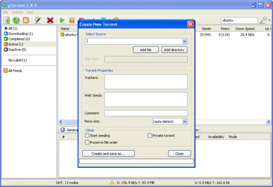
Task: Click the Add directory button
Action: [174, 50]
